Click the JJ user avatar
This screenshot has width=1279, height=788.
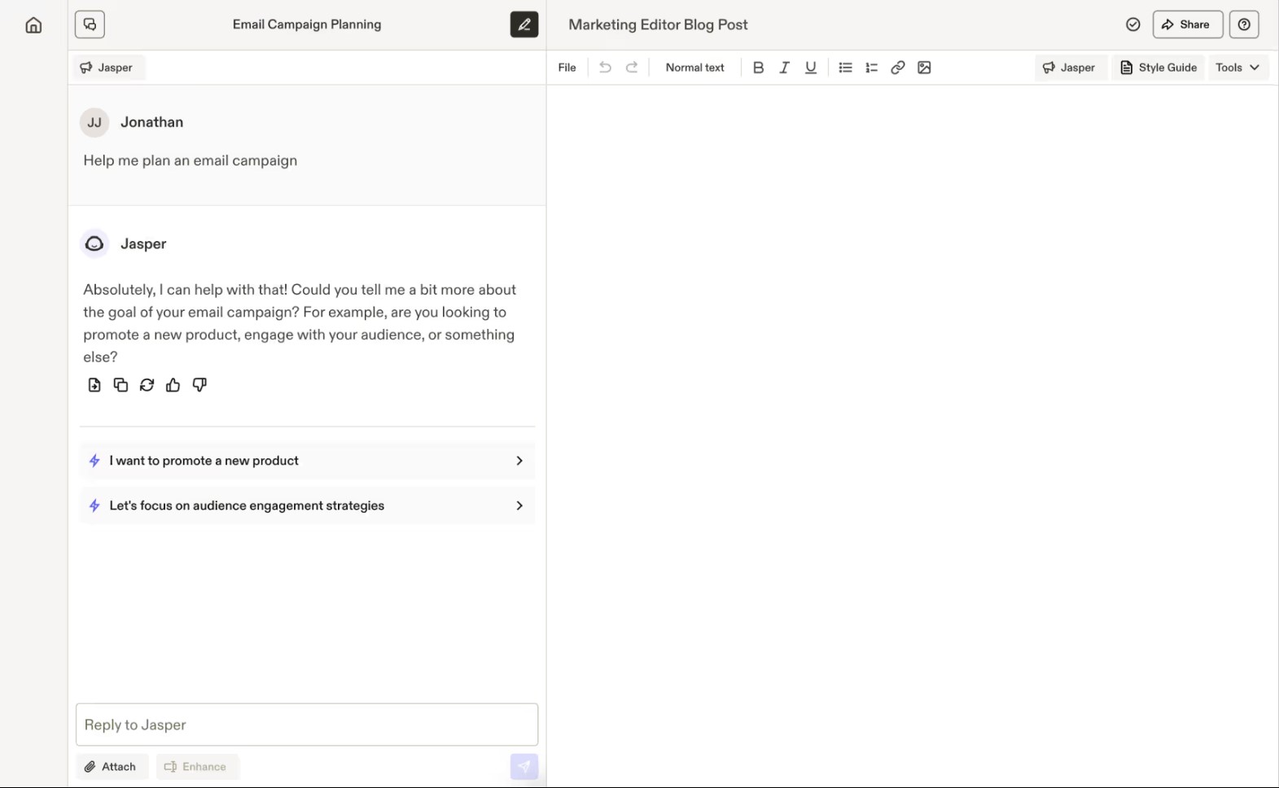(94, 122)
